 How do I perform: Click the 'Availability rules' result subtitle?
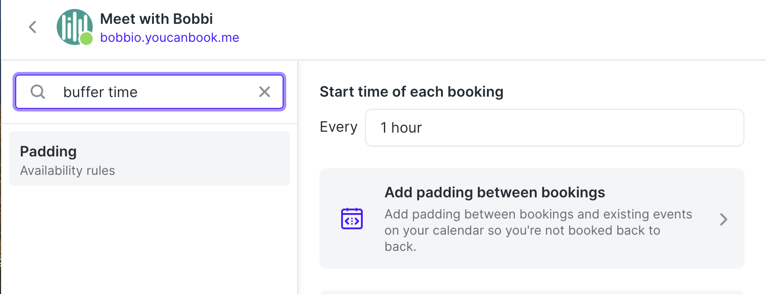click(68, 171)
